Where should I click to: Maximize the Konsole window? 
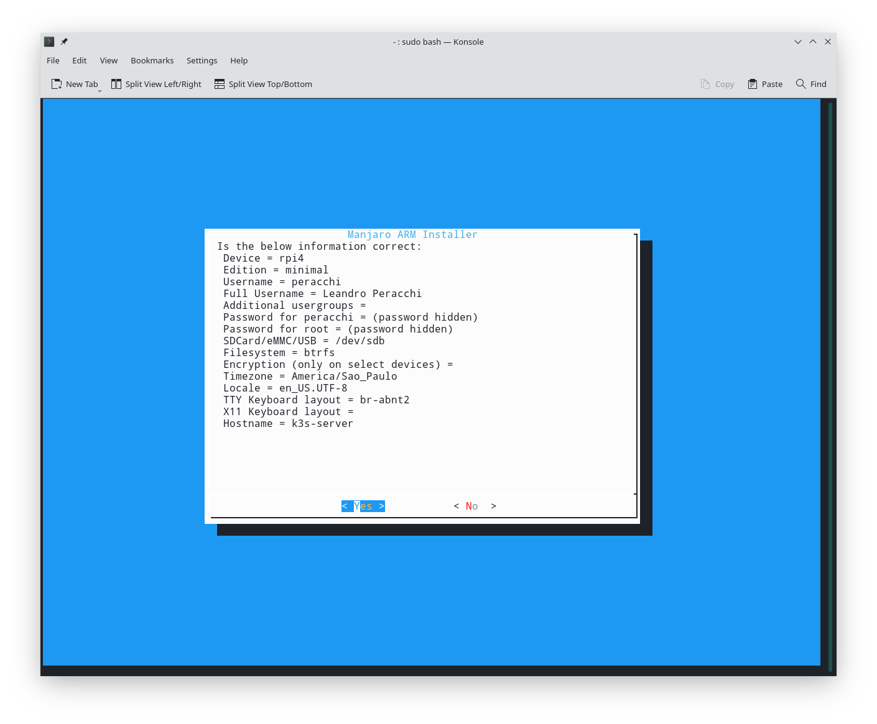coord(813,42)
